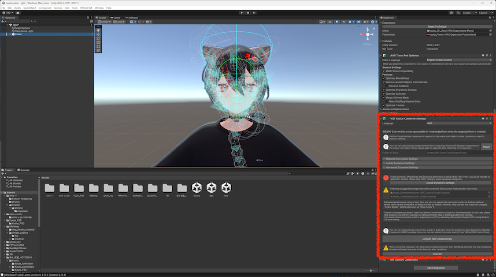Toggle the Optimize BlendShape checkbox
496x277 pixels.
point(383,78)
